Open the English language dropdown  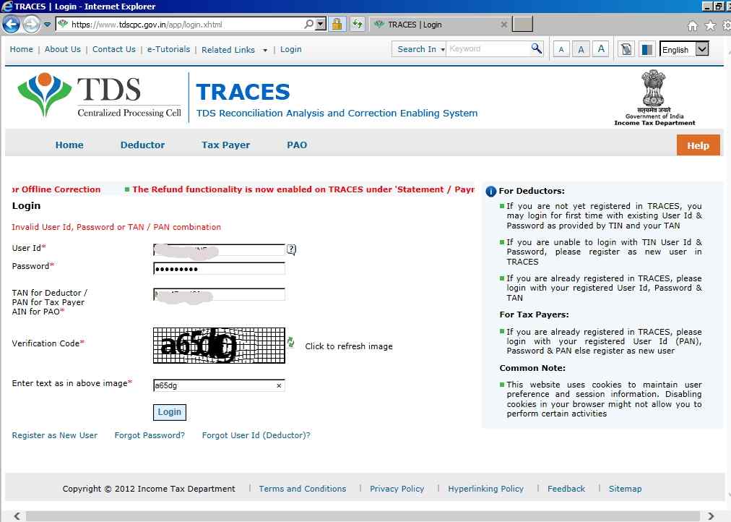684,49
